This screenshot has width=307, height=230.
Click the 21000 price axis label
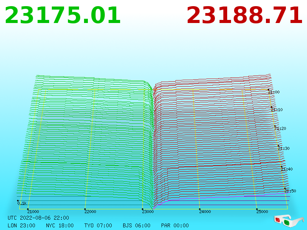coord(33,212)
